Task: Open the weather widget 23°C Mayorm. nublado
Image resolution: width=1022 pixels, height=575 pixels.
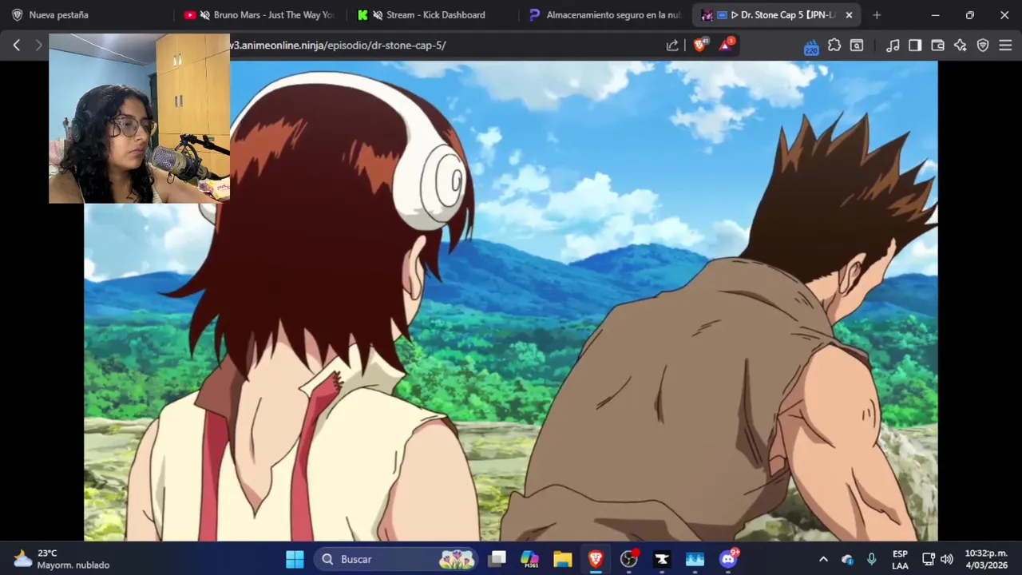Action: point(61,559)
